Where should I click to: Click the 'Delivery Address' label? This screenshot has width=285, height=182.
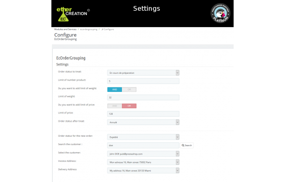tap(67, 169)
